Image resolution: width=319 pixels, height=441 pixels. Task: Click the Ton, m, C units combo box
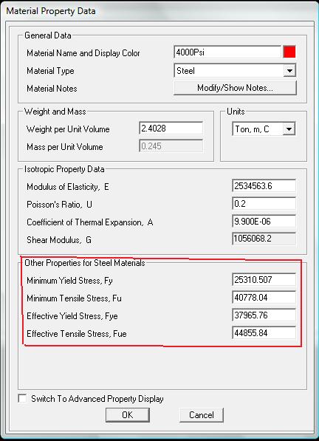(264, 129)
